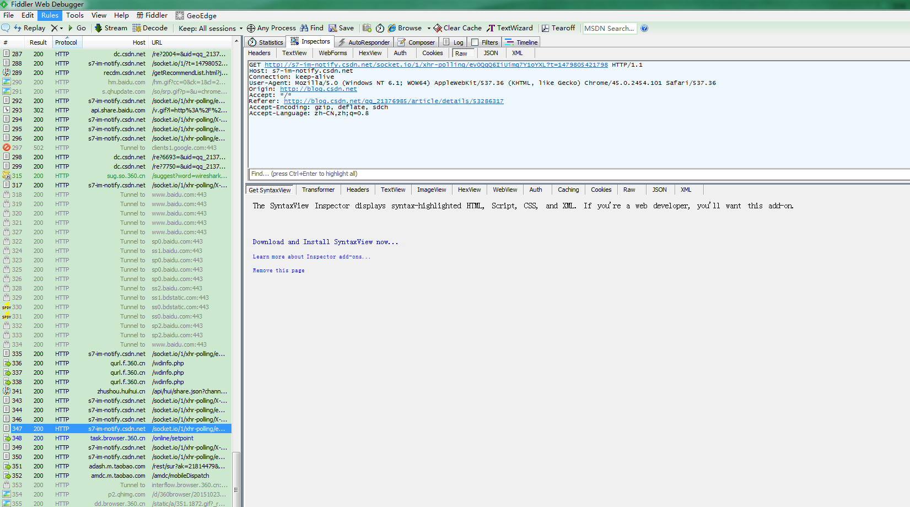Click the Remove this page link

click(x=278, y=270)
